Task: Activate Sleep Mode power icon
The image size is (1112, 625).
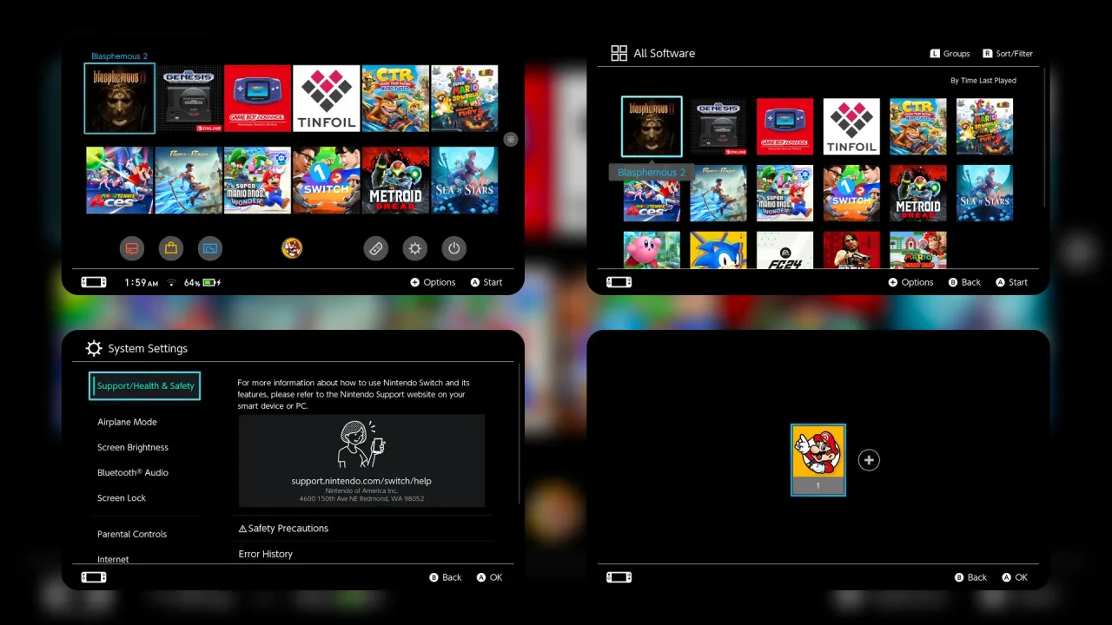Action: pos(454,248)
